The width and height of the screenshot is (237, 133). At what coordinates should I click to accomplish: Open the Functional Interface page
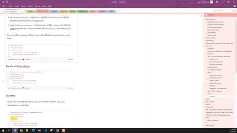tap(216, 75)
